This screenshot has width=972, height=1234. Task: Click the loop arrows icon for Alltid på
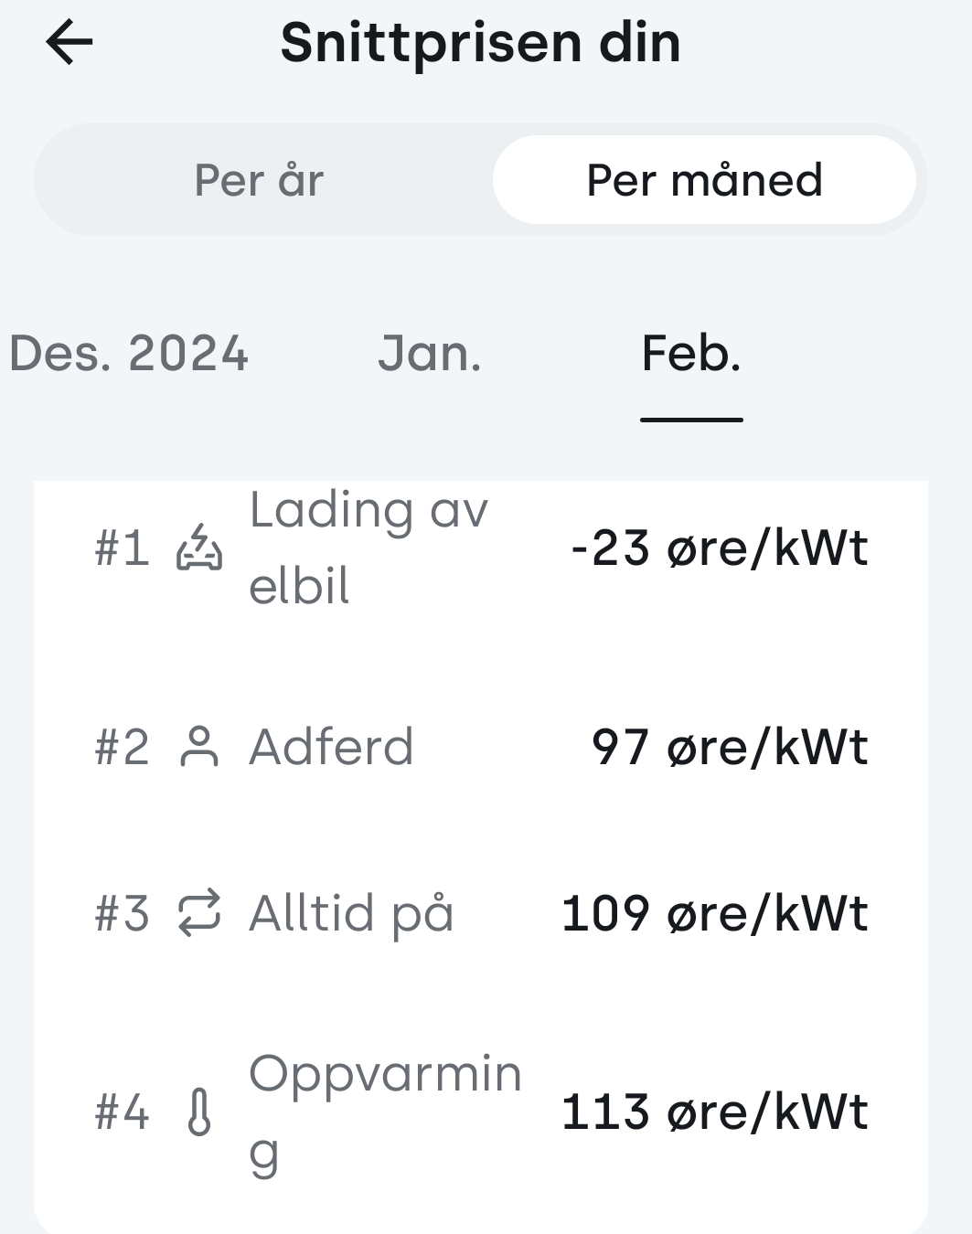pos(199,913)
